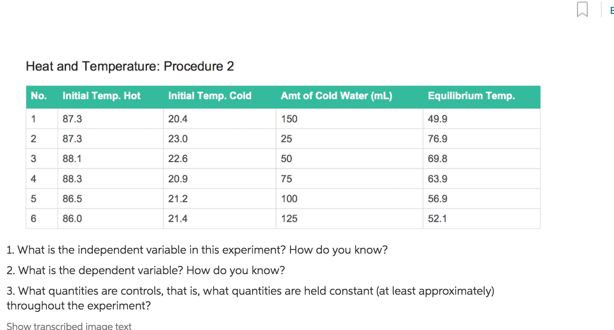Click the 21.4 value in row 6
This screenshot has width=614, height=330.
click(178, 219)
